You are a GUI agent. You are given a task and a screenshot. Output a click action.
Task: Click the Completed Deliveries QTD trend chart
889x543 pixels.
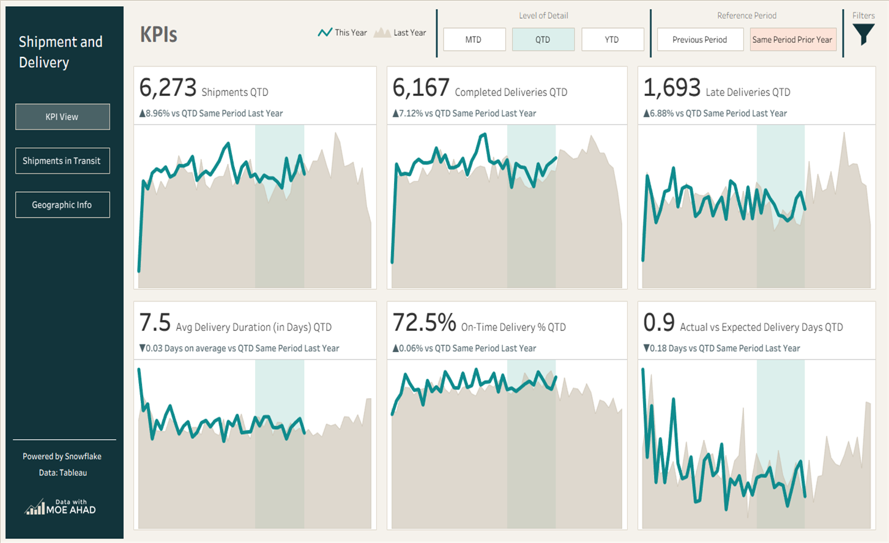click(507, 207)
